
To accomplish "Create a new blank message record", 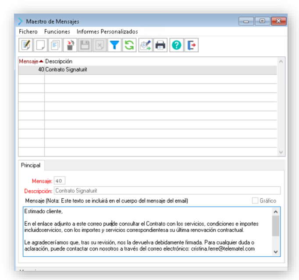I will coord(40,45).
